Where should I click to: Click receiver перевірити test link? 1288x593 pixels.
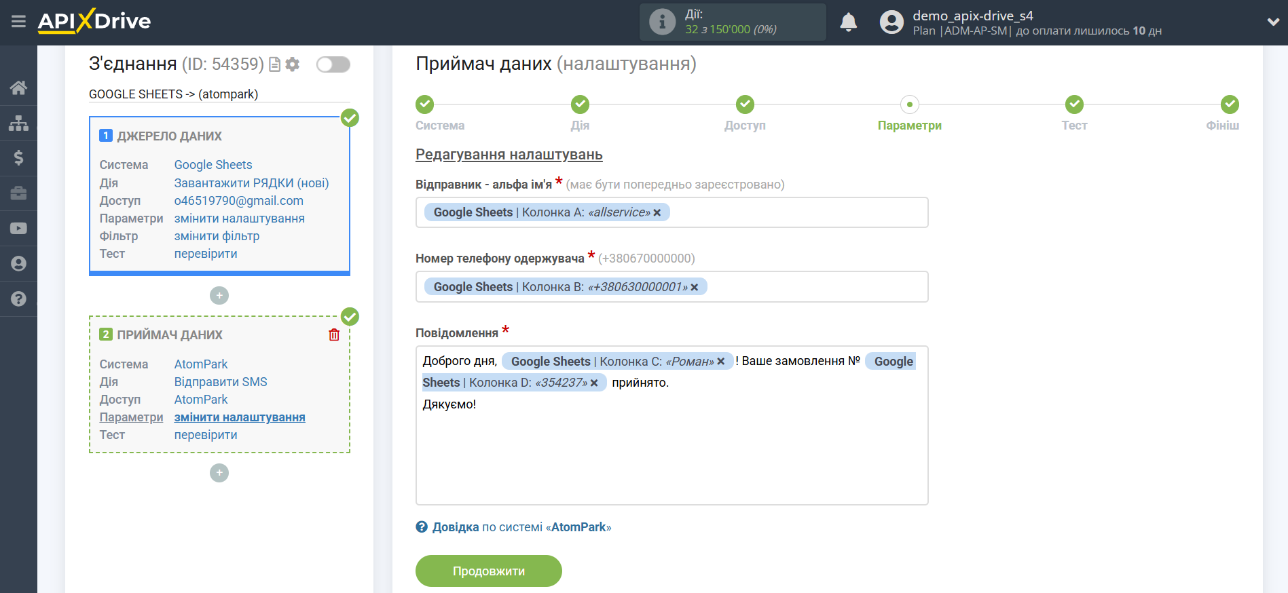(206, 435)
